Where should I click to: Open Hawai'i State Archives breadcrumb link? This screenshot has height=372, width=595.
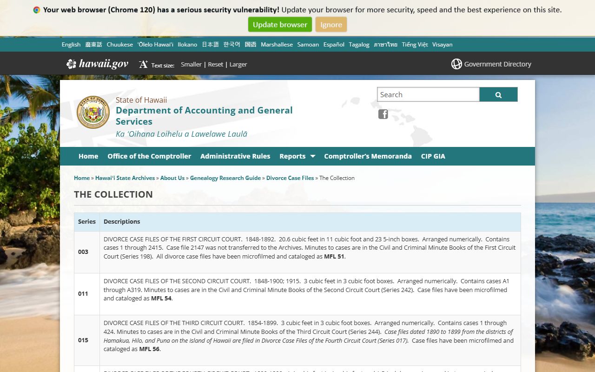(125, 178)
